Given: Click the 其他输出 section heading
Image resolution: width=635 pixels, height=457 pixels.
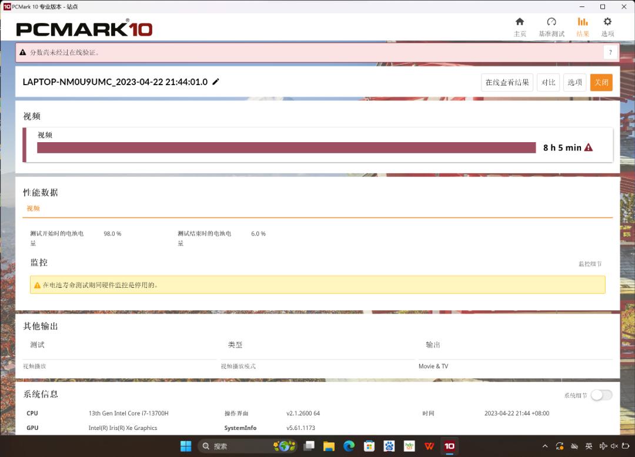Looking at the screenshot, I should (41, 327).
